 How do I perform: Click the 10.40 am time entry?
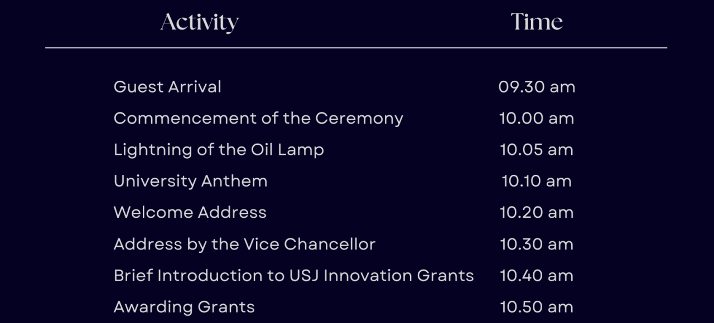tap(537, 275)
